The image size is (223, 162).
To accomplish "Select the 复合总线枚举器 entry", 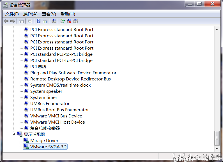I will (x=45, y=128).
